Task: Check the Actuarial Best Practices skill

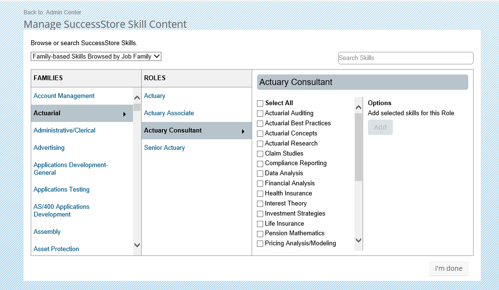Action: tap(260, 123)
